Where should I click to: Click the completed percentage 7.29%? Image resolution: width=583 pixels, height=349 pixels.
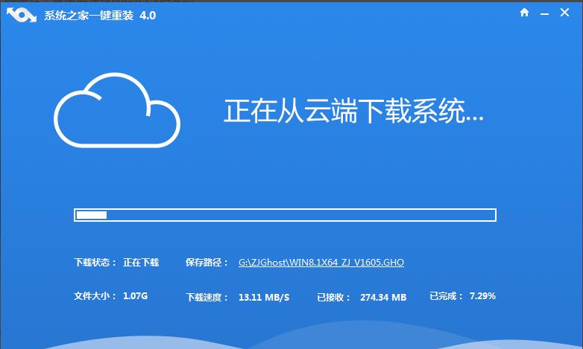[x=482, y=296]
